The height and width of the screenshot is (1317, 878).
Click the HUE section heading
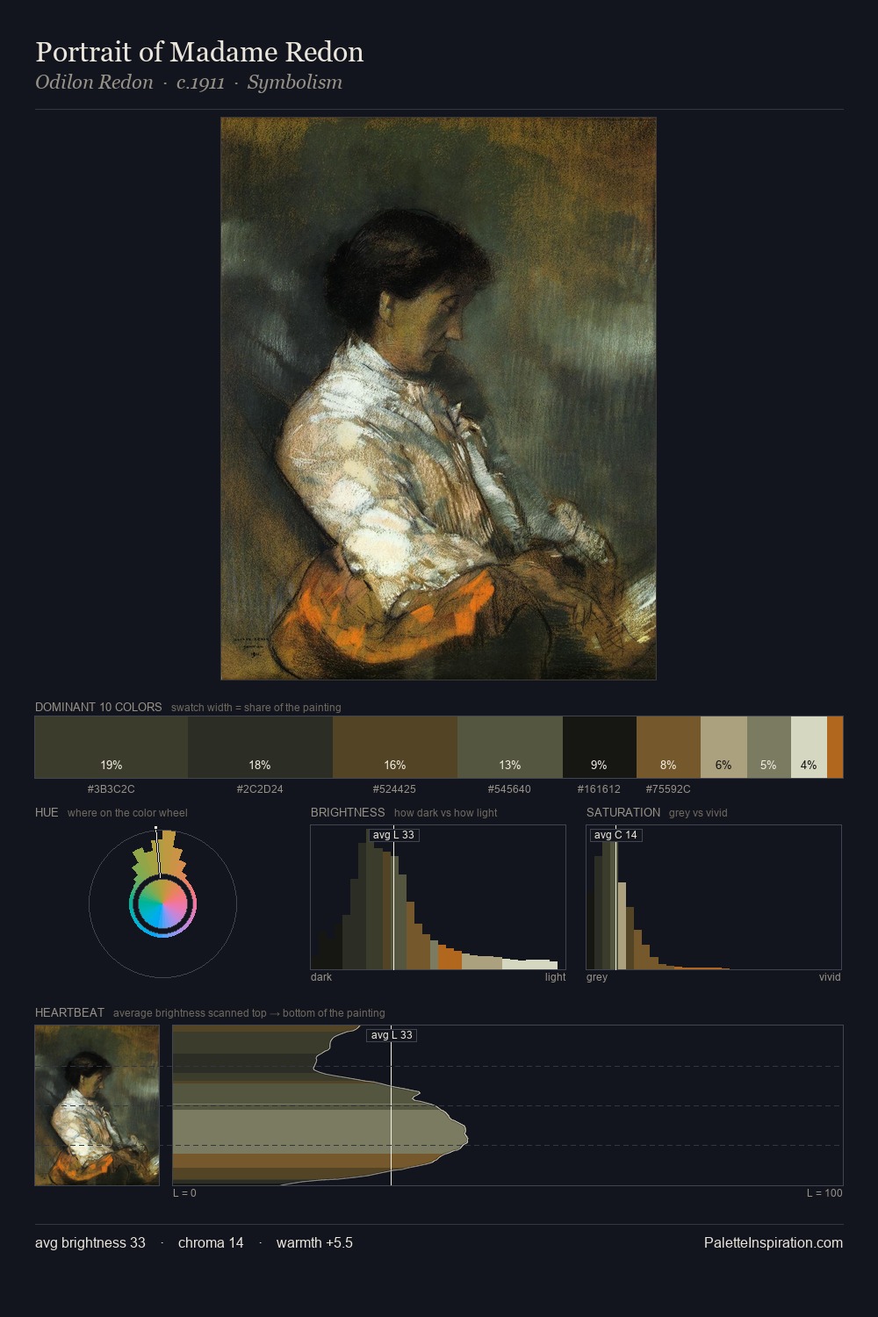click(x=47, y=812)
